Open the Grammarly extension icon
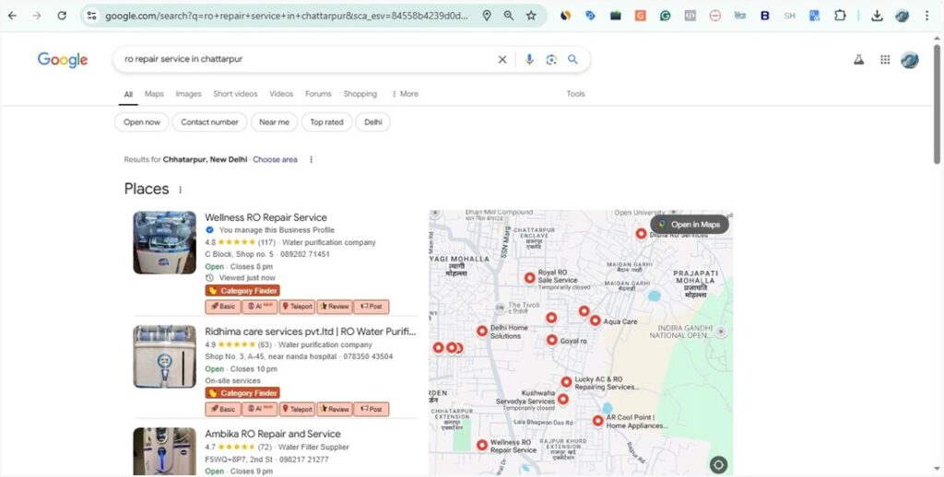This screenshot has width=944, height=477. point(665,16)
